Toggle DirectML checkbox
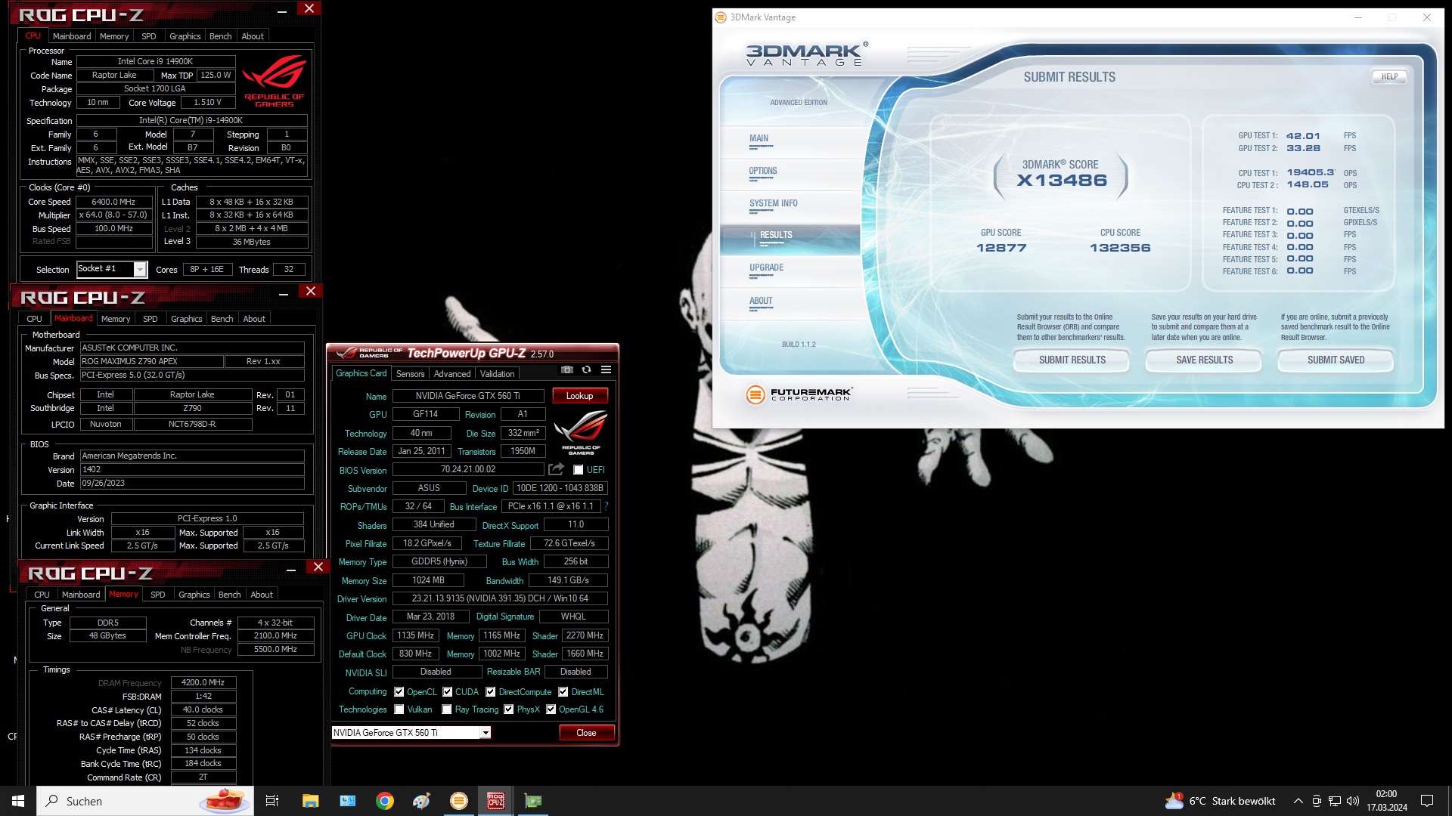Screen dimensions: 1452x816 (563, 692)
